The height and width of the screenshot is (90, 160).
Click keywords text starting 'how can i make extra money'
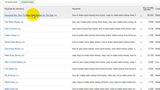(105, 22)
